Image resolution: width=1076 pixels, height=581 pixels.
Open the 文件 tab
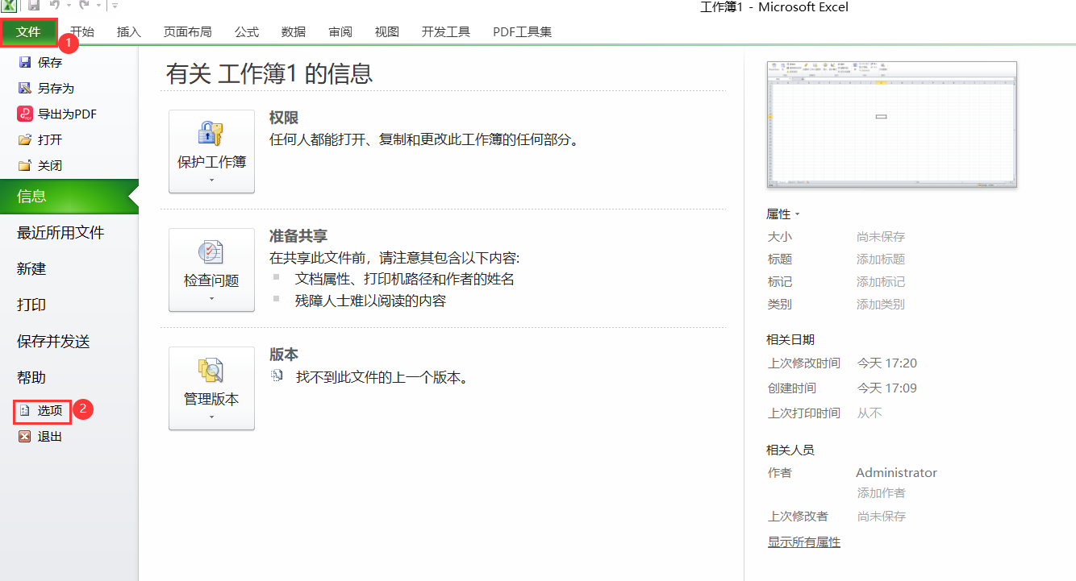point(29,31)
